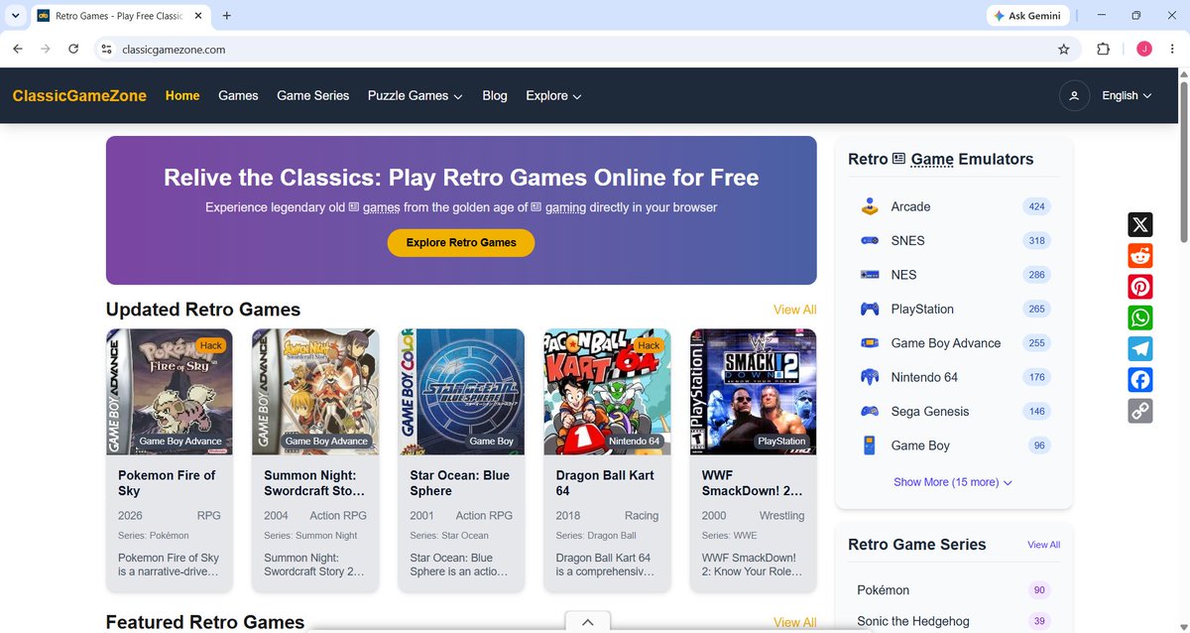Click Nintendo 64 text in emulator list
This screenshot has width=1190, height=633.
(x=924, y=377)
